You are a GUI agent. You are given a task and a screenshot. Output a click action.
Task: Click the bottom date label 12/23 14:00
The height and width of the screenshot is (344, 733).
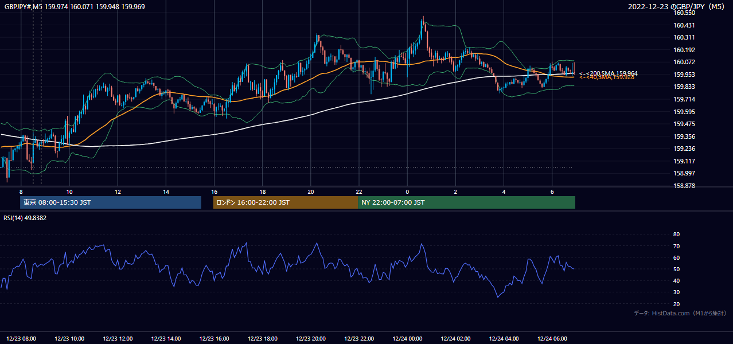point(166,338)
